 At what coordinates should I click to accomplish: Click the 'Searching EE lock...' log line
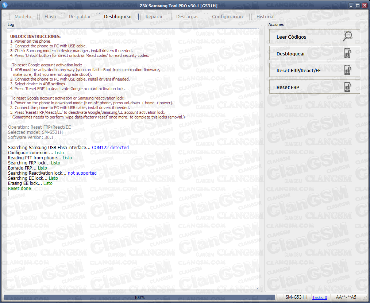click(33, 178)
